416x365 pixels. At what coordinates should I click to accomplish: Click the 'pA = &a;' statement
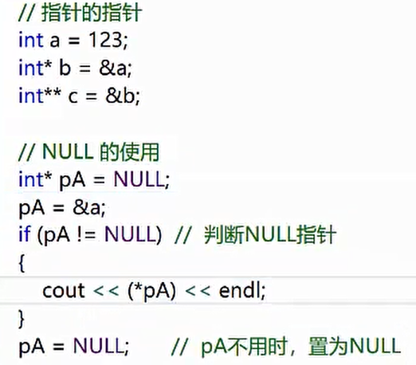click(62, 208)
